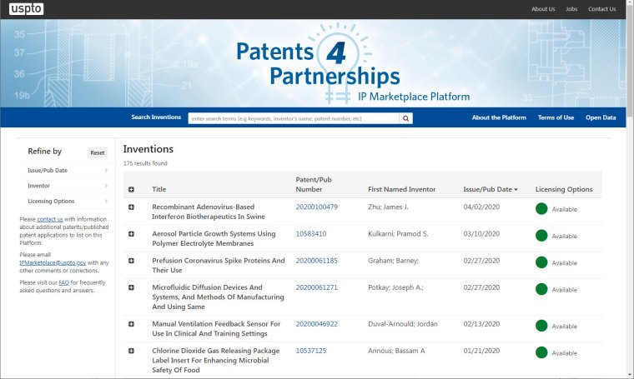Open Terms of Use page
634x379 pixels.
click(x=556, y=117)
